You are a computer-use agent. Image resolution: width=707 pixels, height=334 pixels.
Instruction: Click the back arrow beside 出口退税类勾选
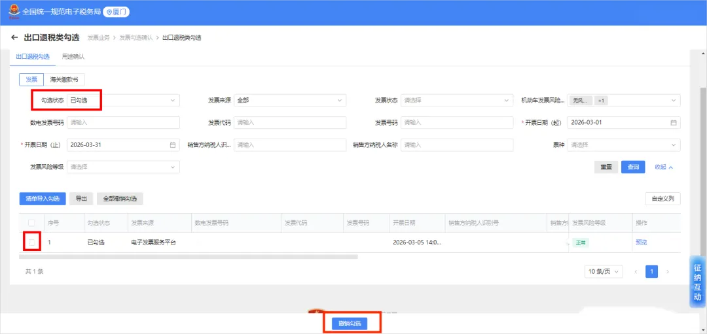pyautogui.click(x=14, y=37)
